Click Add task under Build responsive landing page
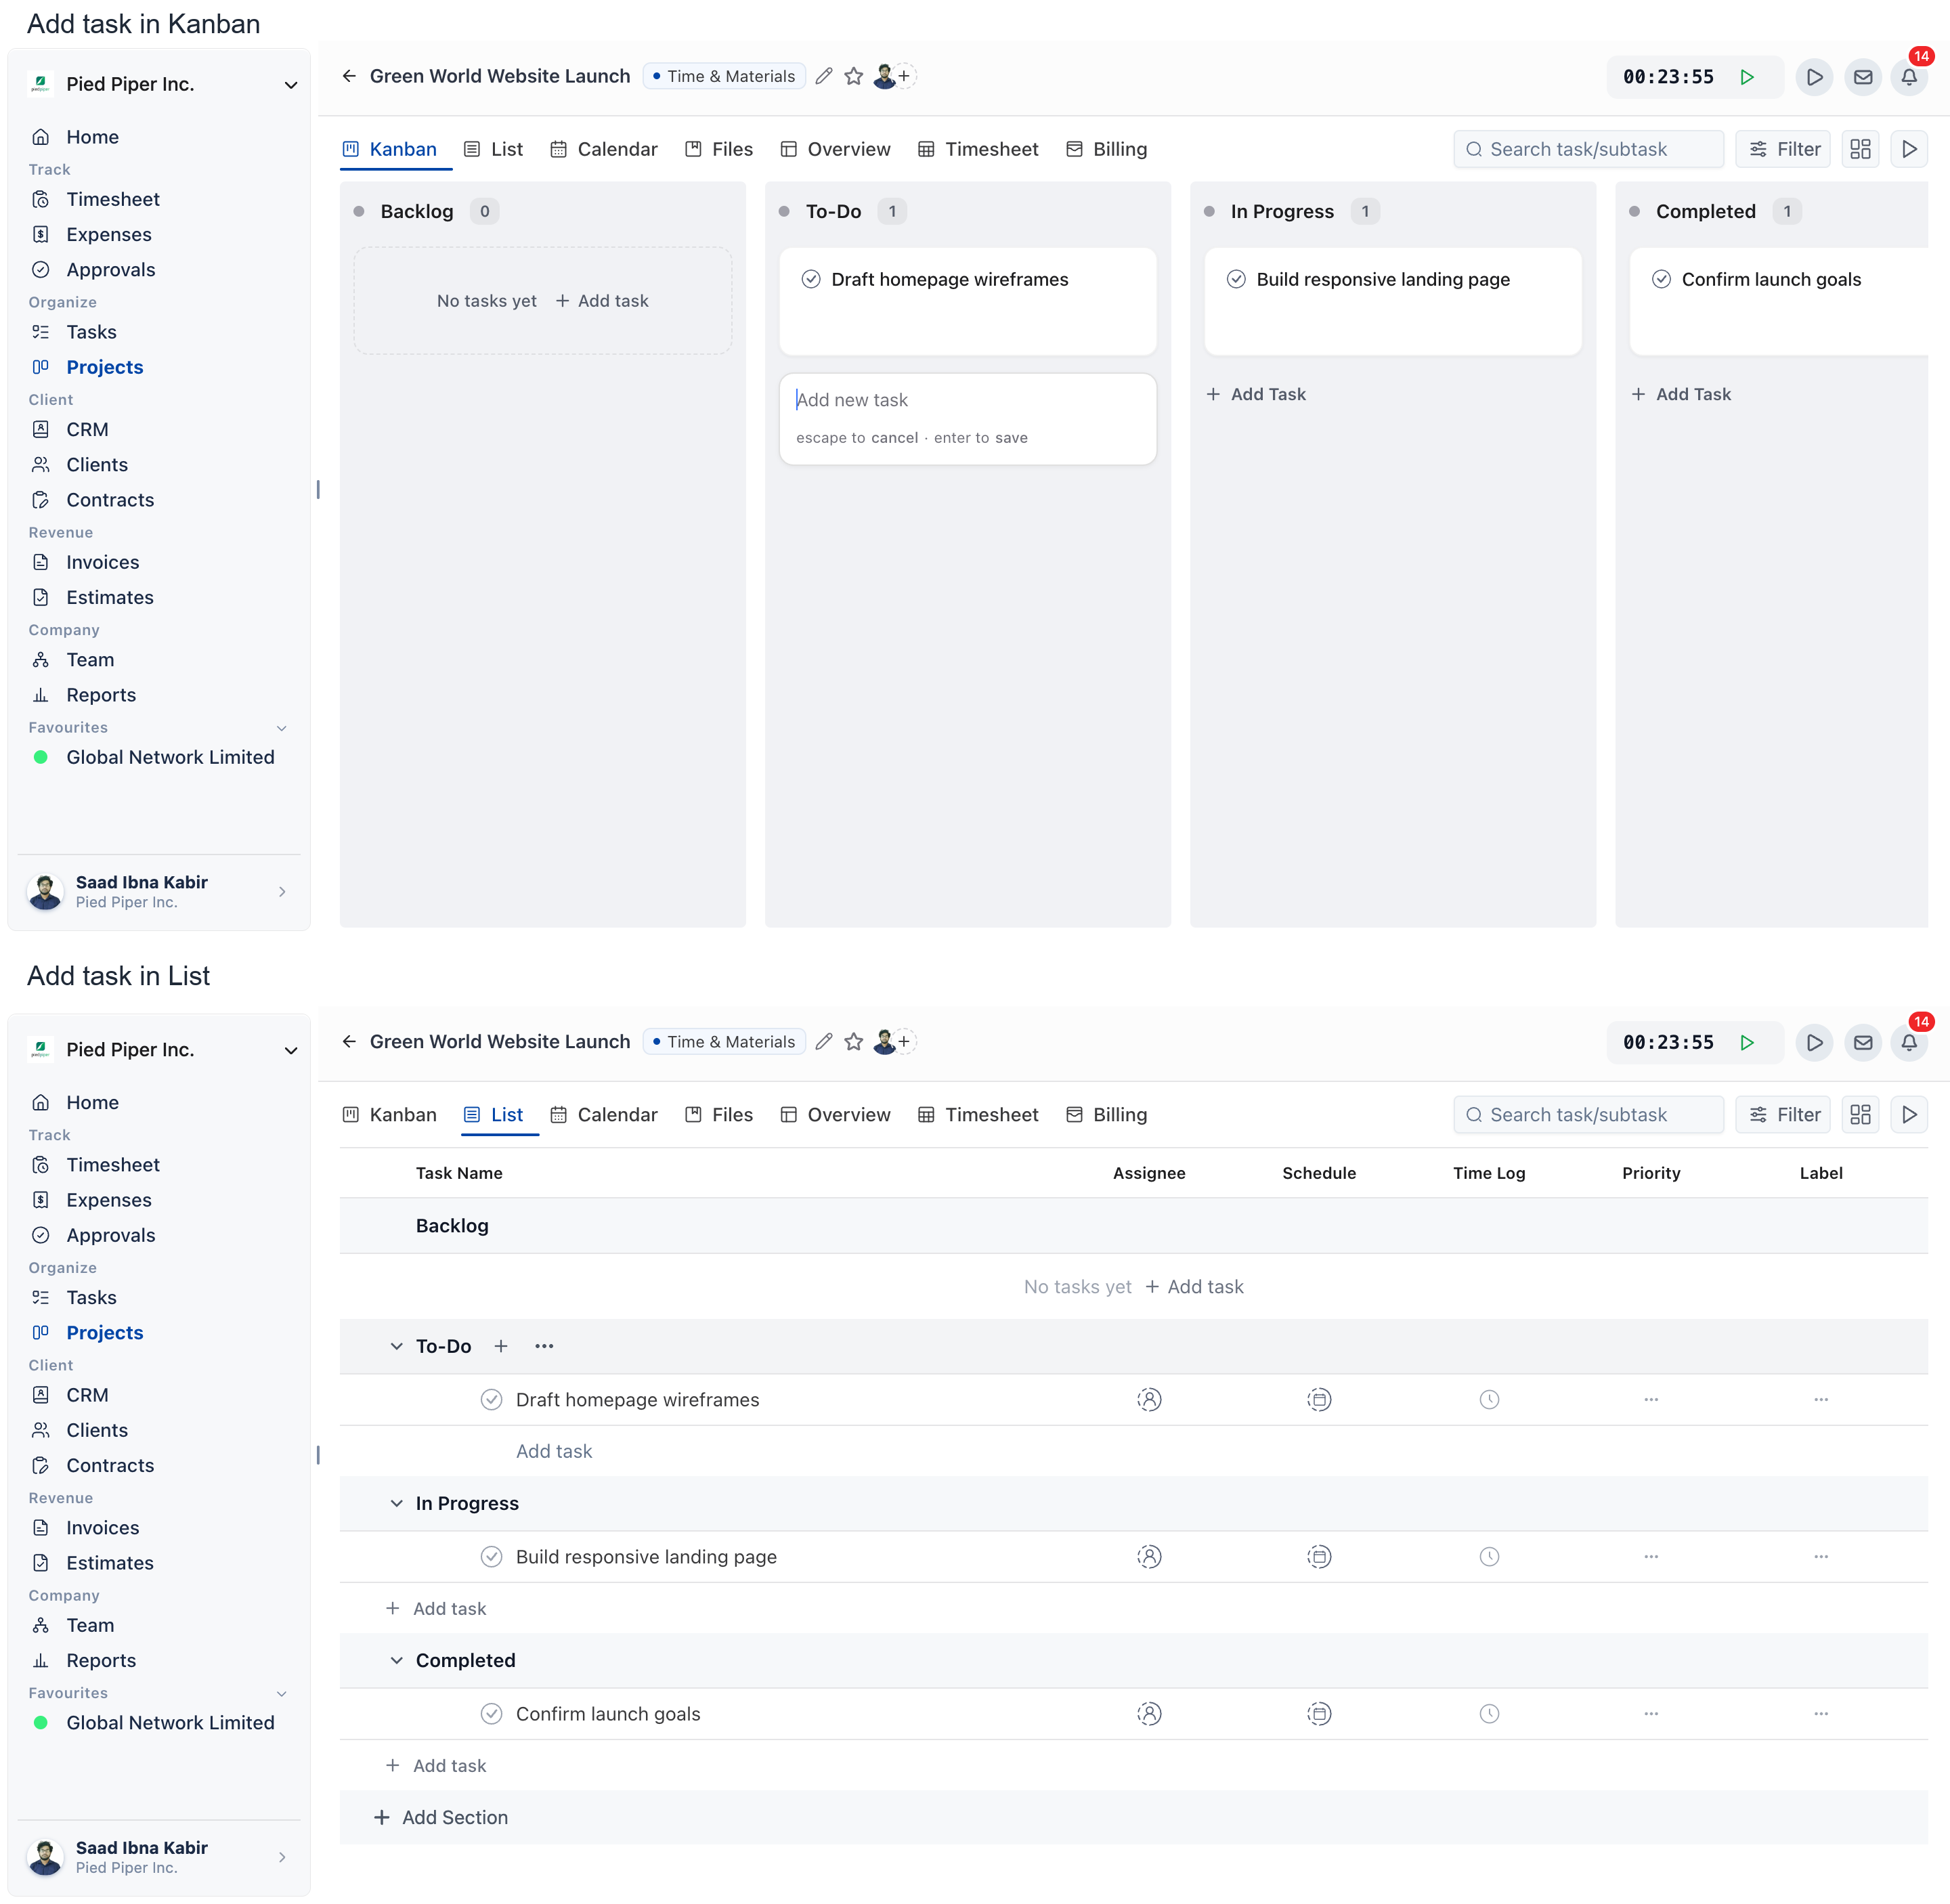 click(436, 1609)
